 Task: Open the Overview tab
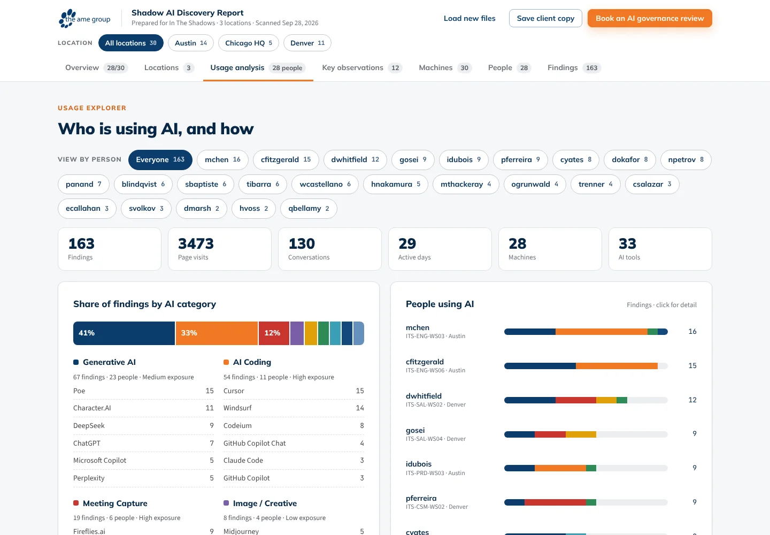(x=96, y=67)
